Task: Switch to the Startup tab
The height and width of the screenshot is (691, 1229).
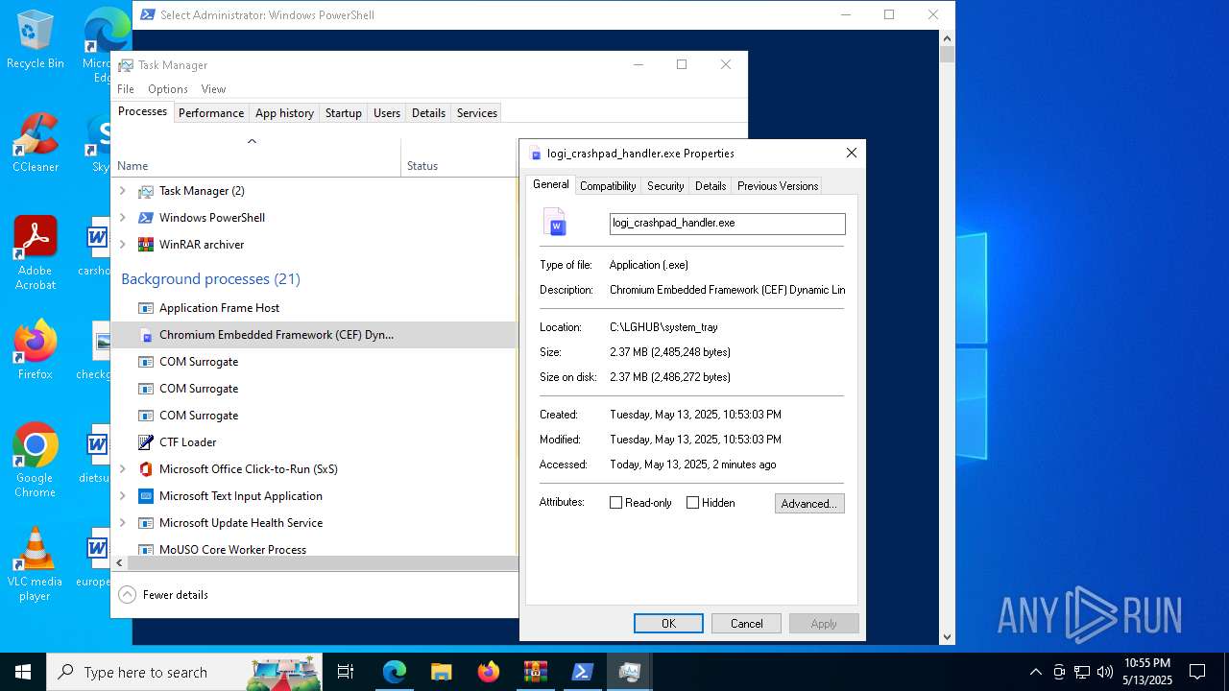Action: pos(343,113)
